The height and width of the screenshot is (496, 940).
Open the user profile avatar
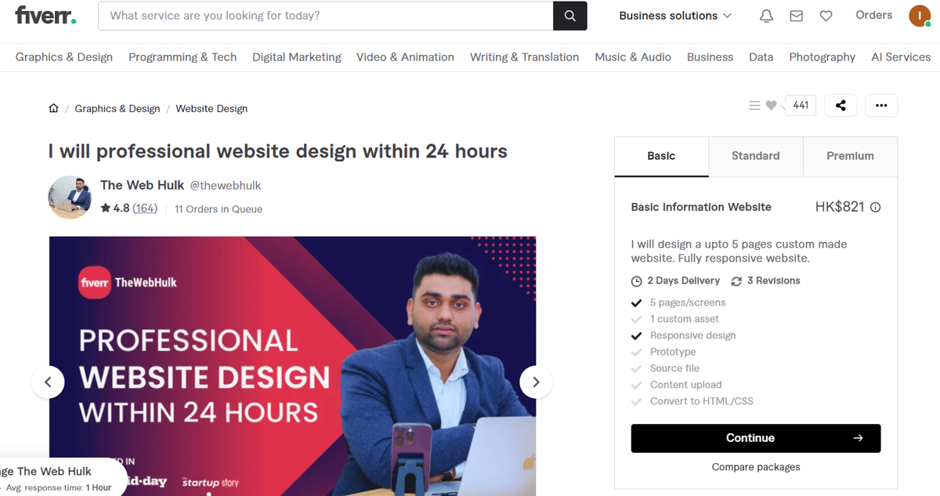[919, 16]
